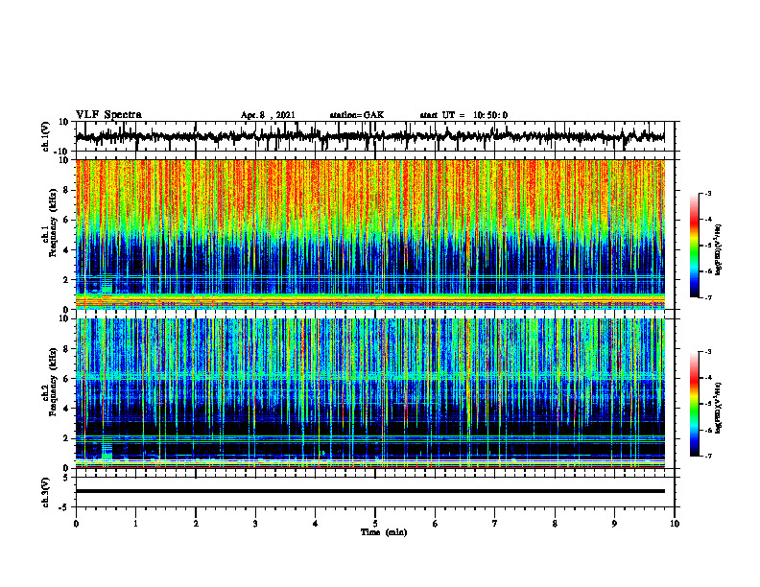Click time axis tick label "7"
The width and height of the screenshot is (760, 587).
495,524
